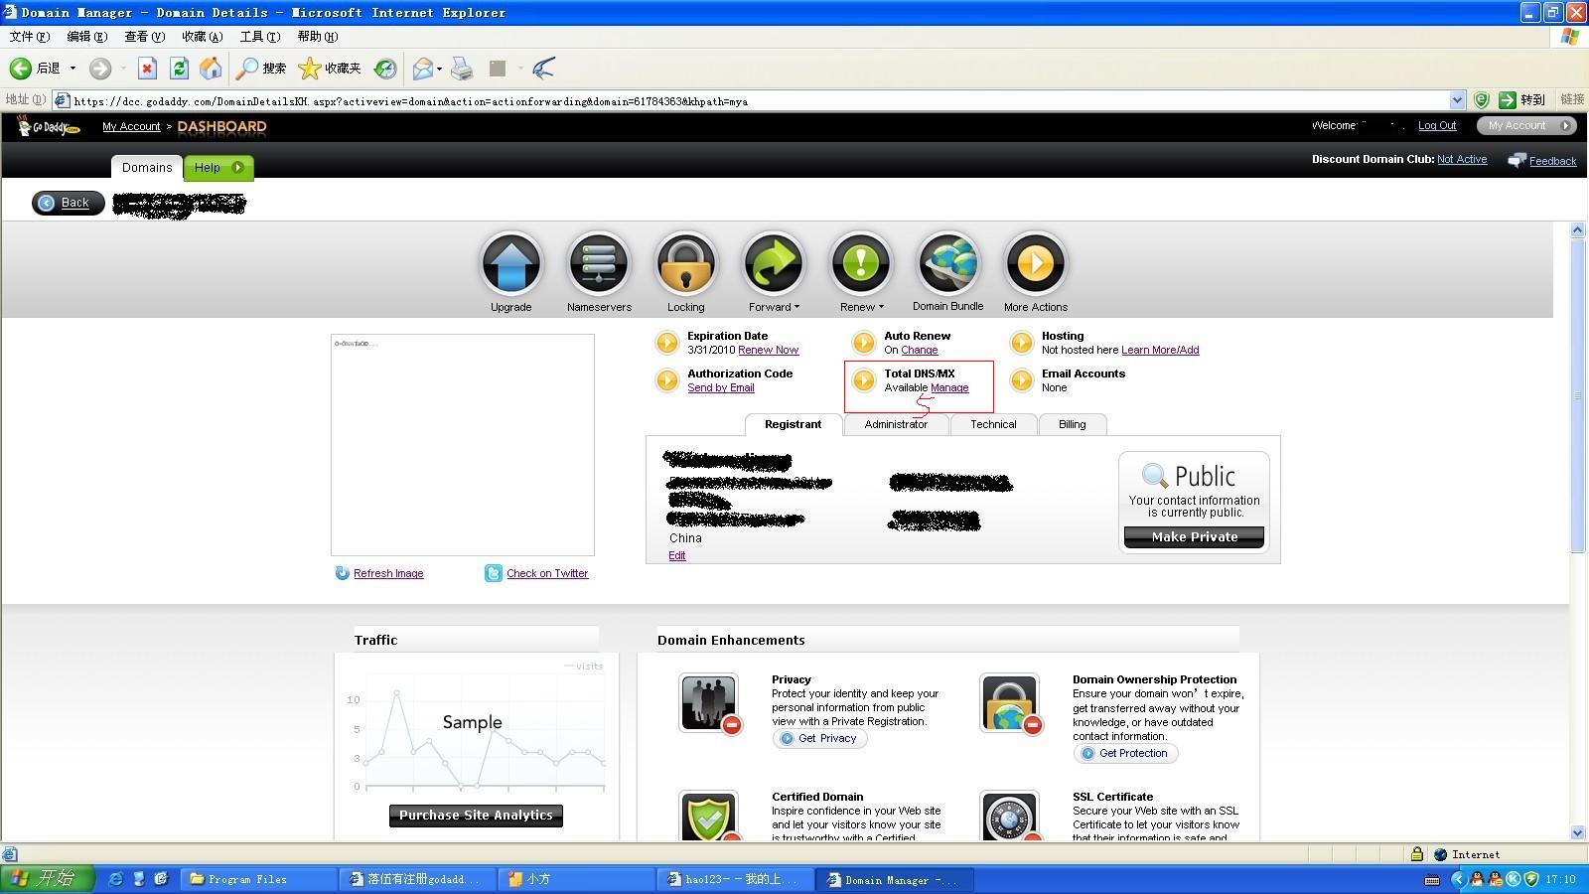This screenshot has height=894, width=1589.
Task: Click the Locking padlock icon
Action: (686, 264)
